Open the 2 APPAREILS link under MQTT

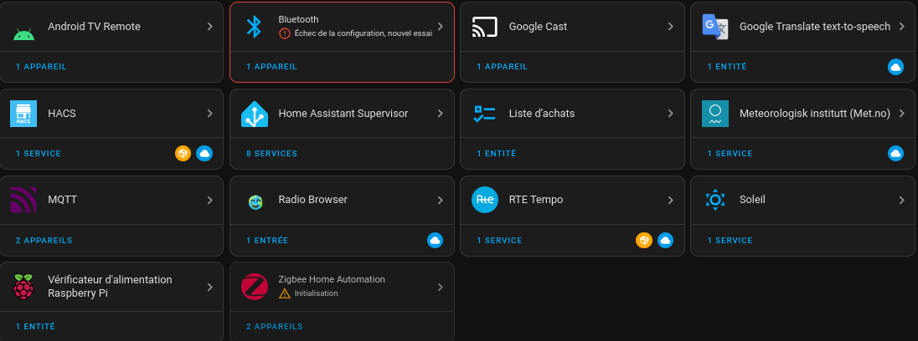click(44, 241)
